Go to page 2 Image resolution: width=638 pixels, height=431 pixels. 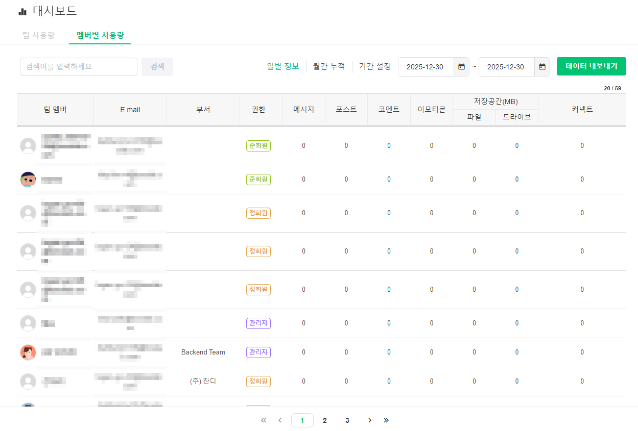click(325, 420)
